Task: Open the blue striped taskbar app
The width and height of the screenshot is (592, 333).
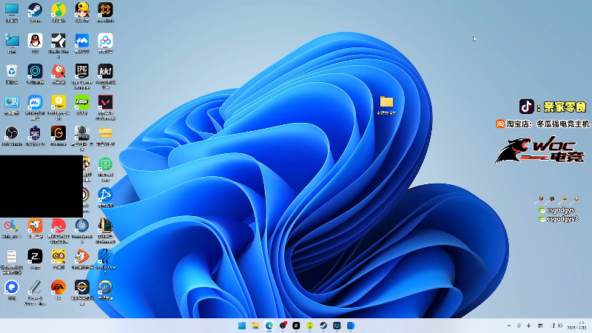Action: click(351, 326)
